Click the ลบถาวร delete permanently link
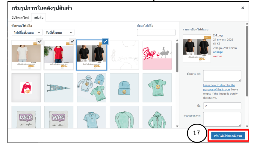Image resolution: width=254 pixels, height=144 pixels. point(217,56)
